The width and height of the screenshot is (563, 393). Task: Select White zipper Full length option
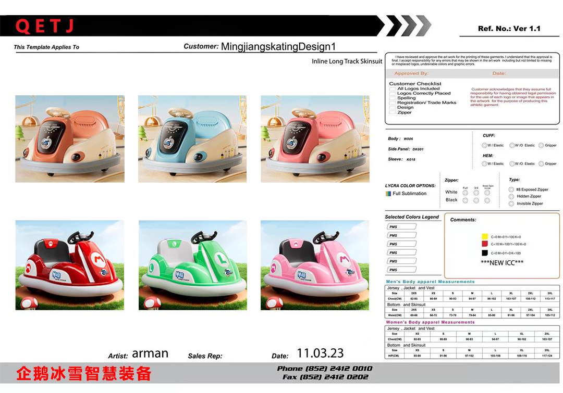pos(466,193)
